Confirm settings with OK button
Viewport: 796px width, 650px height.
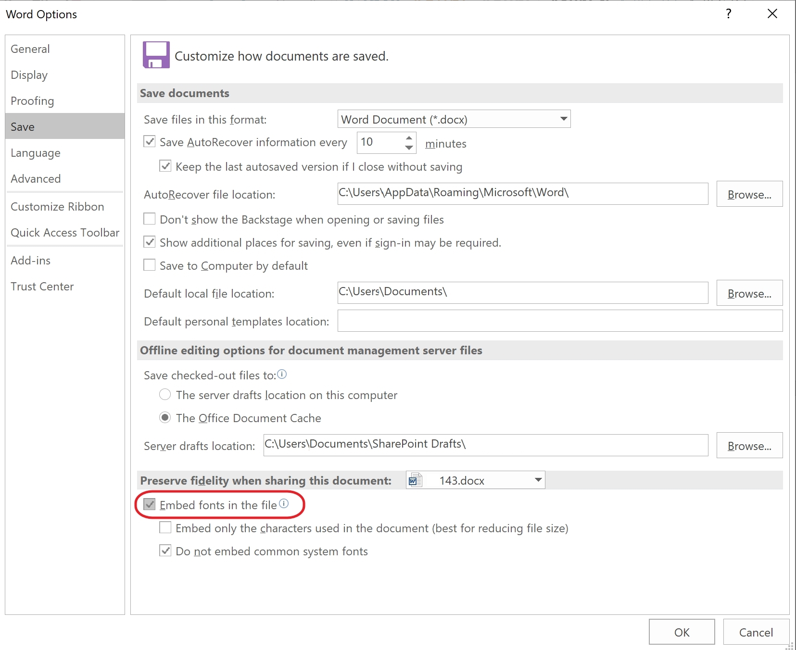682,632
